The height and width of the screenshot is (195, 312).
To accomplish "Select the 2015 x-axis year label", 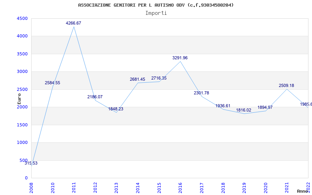I will click(x=159, y=188).
